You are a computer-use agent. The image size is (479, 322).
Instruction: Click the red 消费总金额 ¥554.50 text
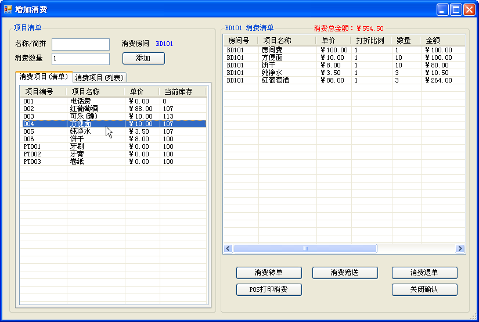[348, 28]
